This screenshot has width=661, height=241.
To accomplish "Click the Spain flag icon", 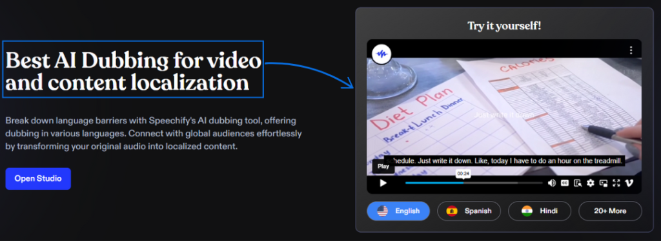I will (452, 211).
